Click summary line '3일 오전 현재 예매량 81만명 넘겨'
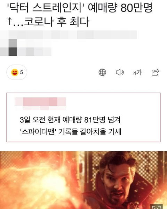167x209 pixels. tap(70, 120)
